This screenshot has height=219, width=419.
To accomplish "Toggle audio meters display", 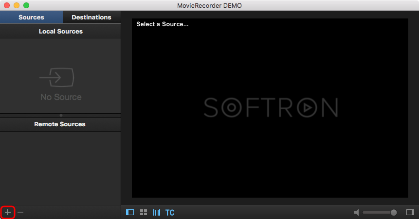I will (x=157, y=212).
